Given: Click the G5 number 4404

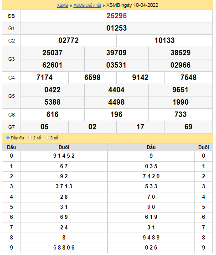Looking at the screenshot, I should tap(116, 90).
